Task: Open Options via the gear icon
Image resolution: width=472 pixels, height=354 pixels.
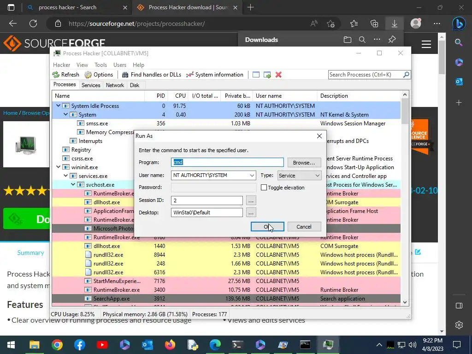Action: pos(88,75)
